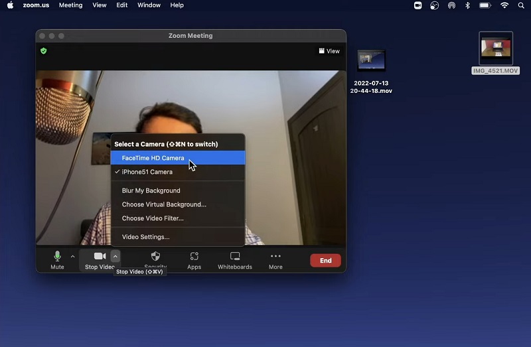Open the View layout dropdown
The height and width of the screenshot is (347, 531).
click(329, 51)
